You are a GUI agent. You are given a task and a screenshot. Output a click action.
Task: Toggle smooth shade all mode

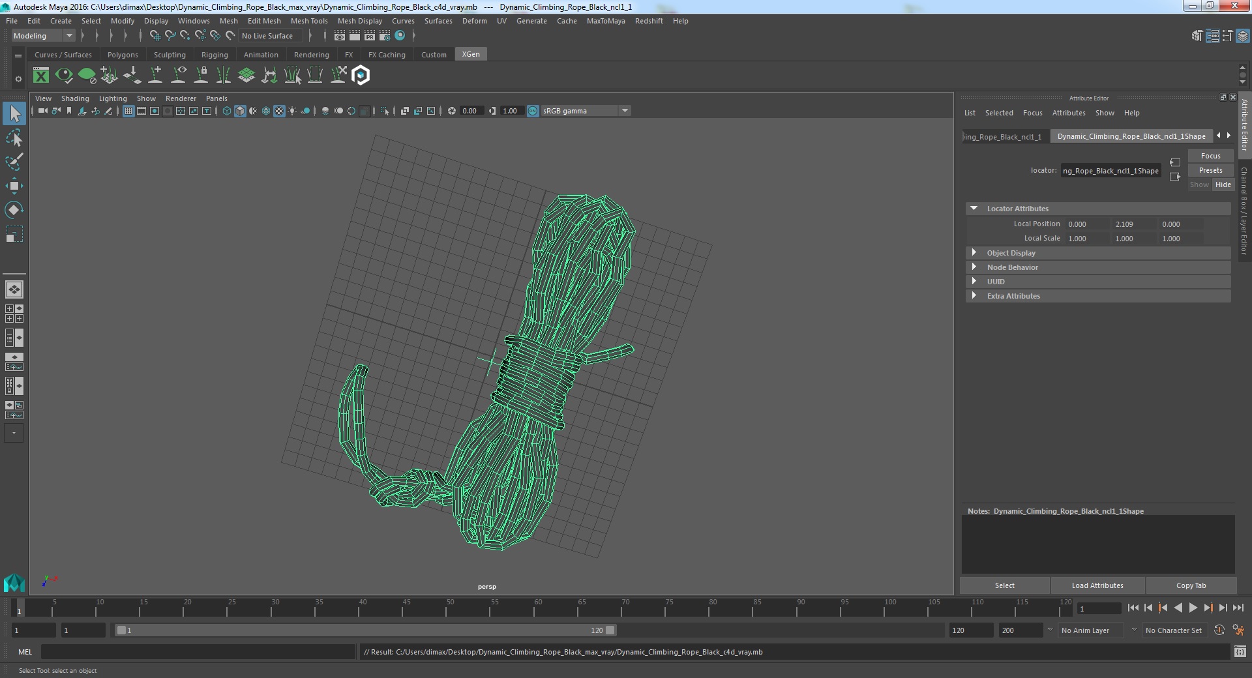(x=240, y=111)
